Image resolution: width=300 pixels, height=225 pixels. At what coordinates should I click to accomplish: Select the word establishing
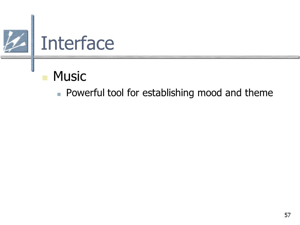168,93
